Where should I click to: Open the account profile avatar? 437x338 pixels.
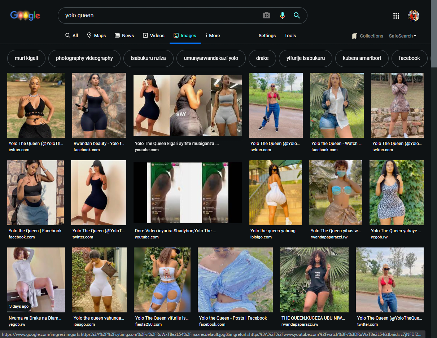413,16
